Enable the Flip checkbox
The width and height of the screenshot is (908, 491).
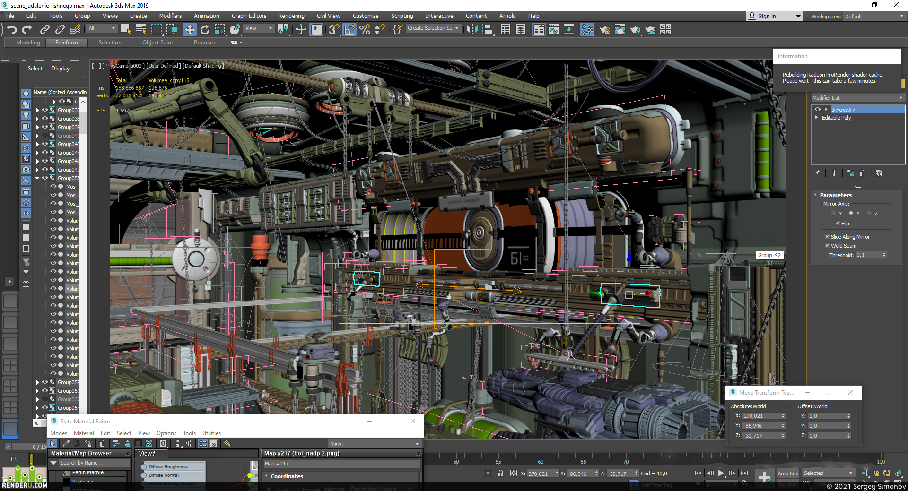[838, 224]
